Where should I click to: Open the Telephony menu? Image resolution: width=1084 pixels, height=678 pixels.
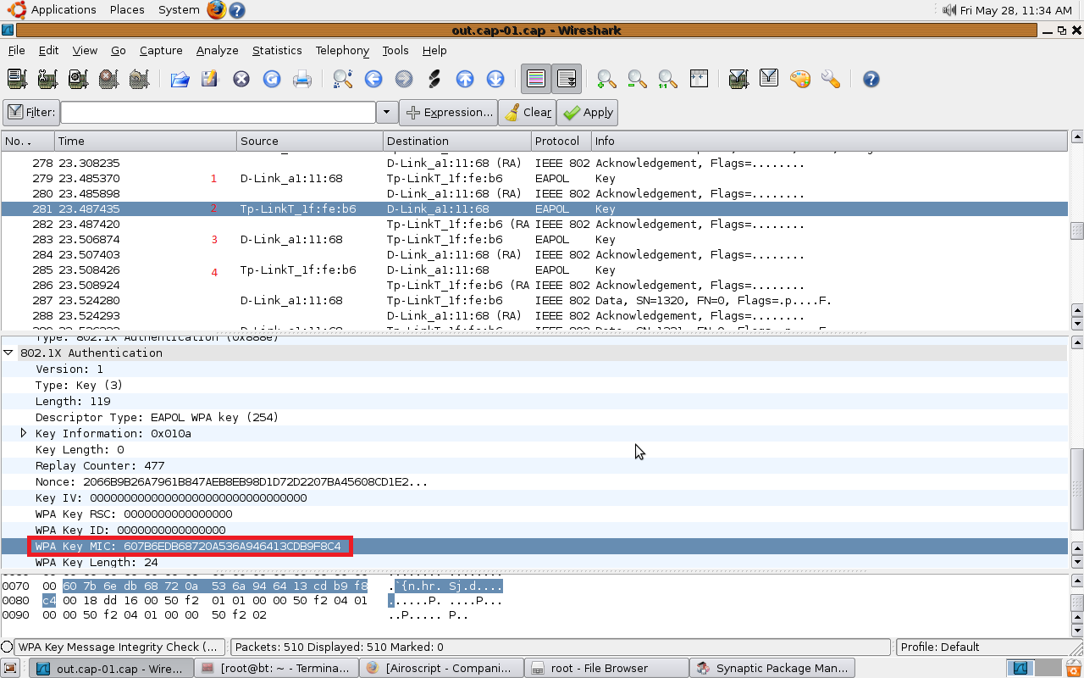coord(342,50)
